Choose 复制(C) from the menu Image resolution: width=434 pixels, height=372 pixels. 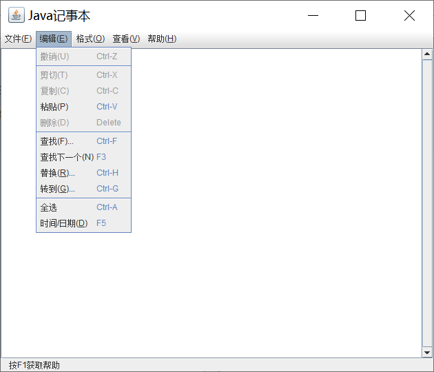[x=83, y=91]
